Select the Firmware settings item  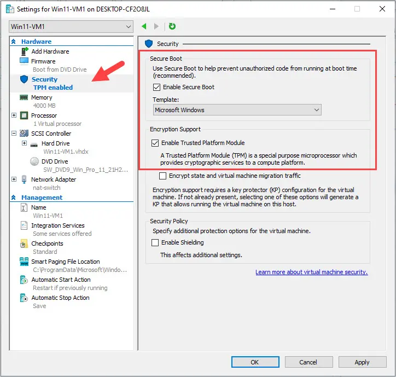(x=43, y=61)
